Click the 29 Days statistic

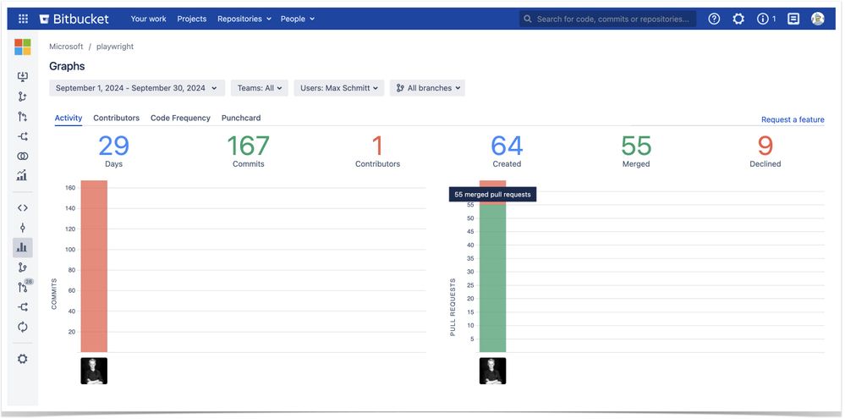point(113,151)
